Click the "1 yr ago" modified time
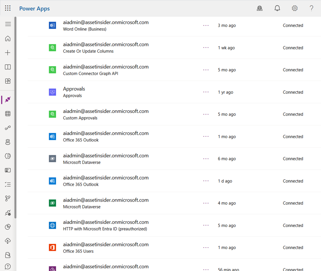 [226, 92]
